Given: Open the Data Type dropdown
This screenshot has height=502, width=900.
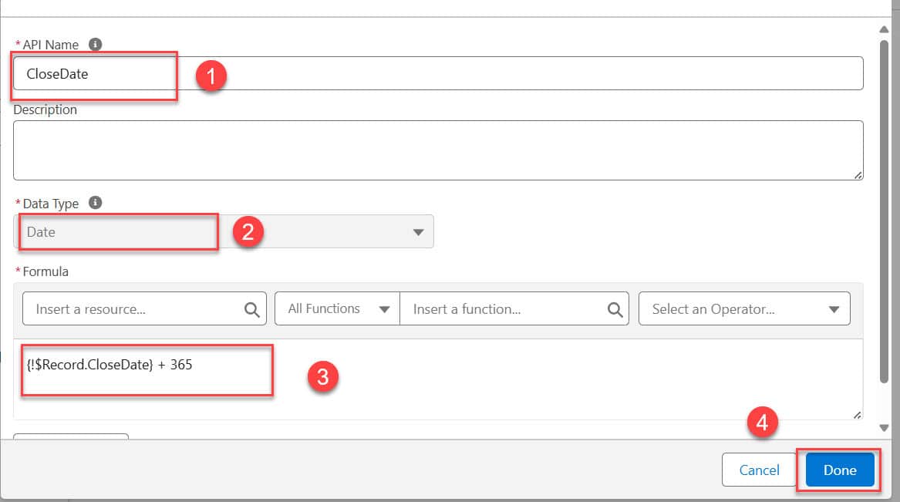Looking at the screenshot, I should pyautogui.click(x=224, y=232).
